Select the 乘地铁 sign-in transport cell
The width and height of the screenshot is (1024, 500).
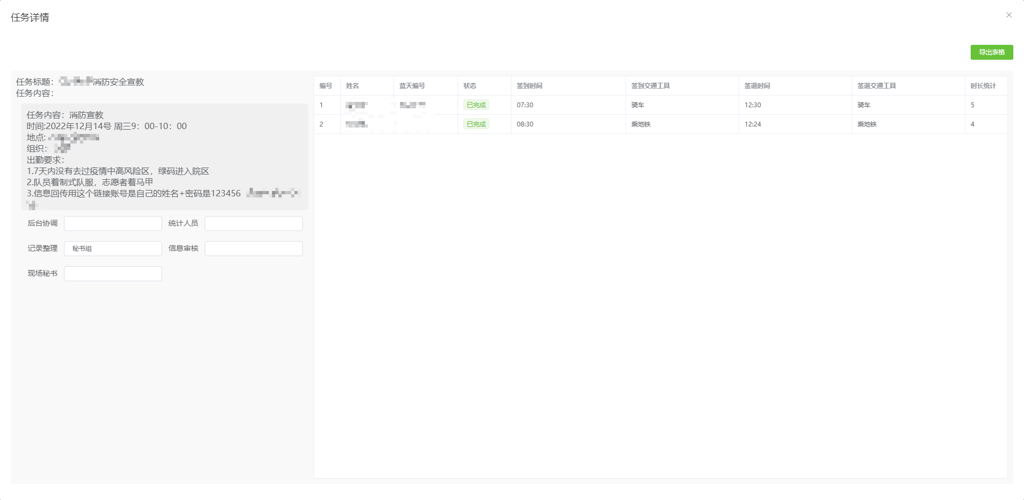[x=641, y=124]
